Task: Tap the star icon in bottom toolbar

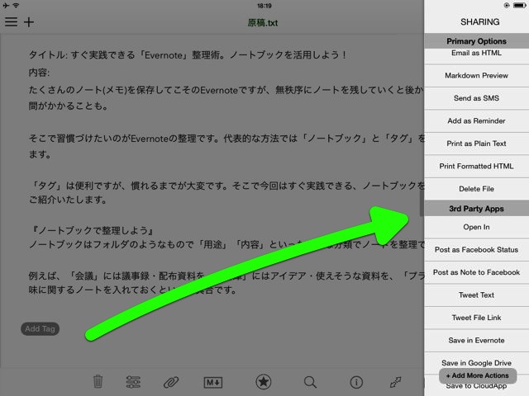Action: tap(263, 382)
